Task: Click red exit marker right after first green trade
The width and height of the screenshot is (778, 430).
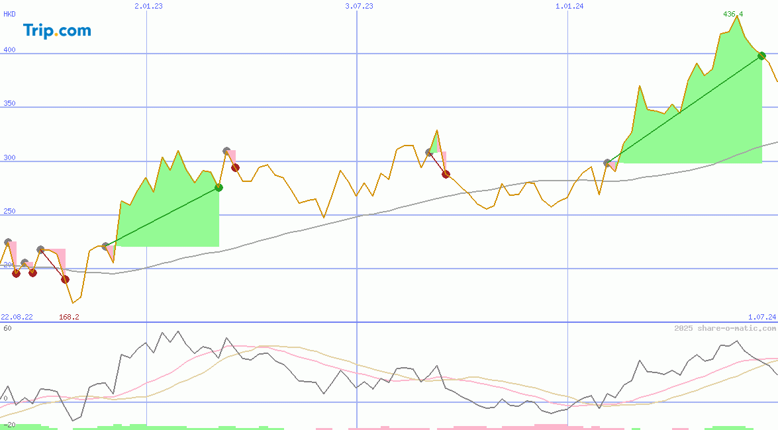Action: tap(236, 167)
